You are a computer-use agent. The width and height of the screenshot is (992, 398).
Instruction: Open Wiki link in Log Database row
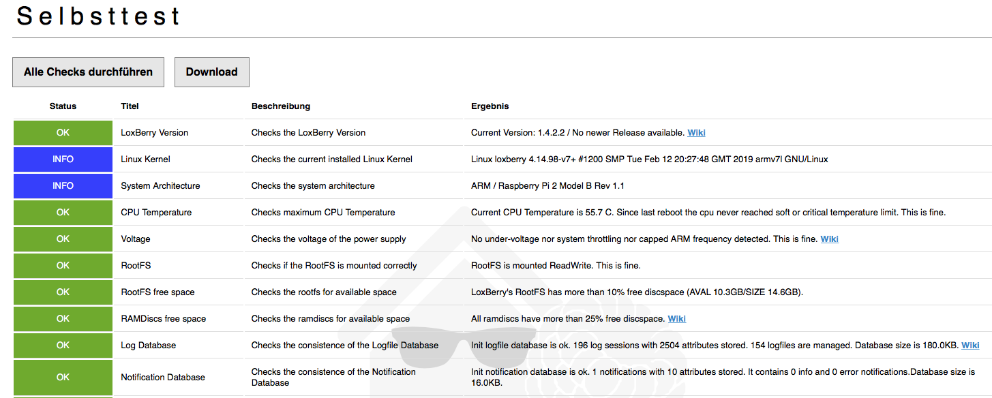pos(970,346)
